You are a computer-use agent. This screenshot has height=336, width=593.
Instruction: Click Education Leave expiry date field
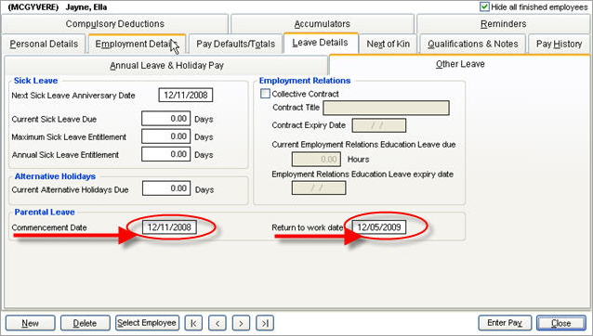point(319,188)
